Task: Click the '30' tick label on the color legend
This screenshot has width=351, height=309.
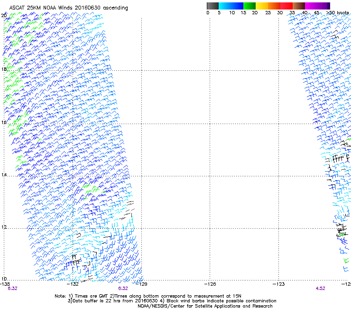Action: point(280,13)
